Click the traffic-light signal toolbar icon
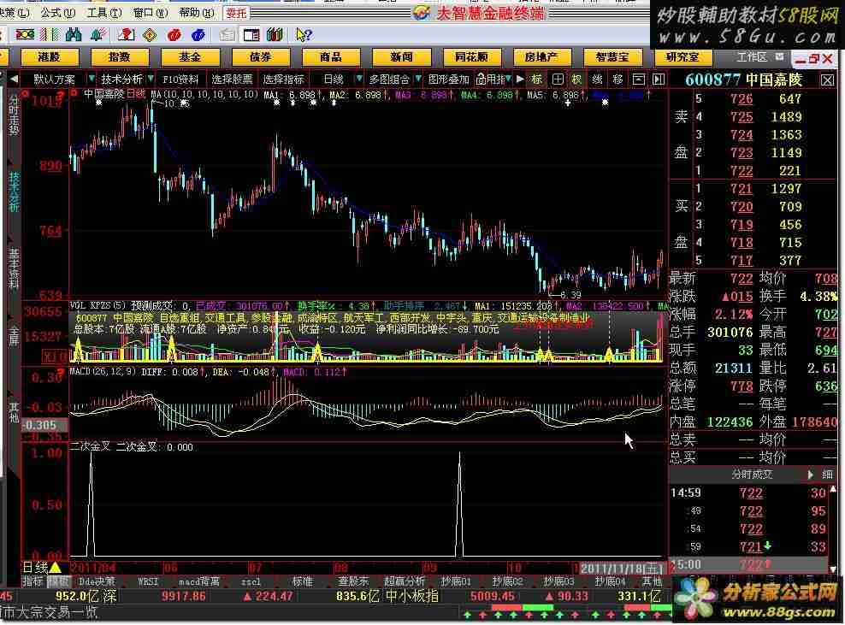 (x=26, y=35)
